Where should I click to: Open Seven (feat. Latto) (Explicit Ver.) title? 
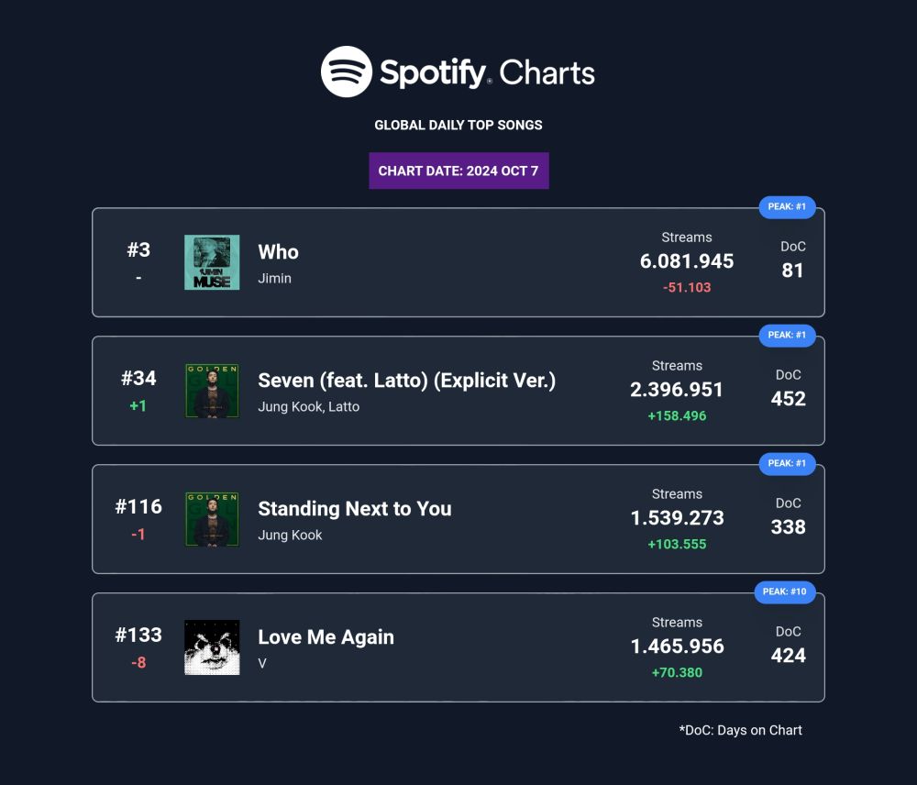406,381
